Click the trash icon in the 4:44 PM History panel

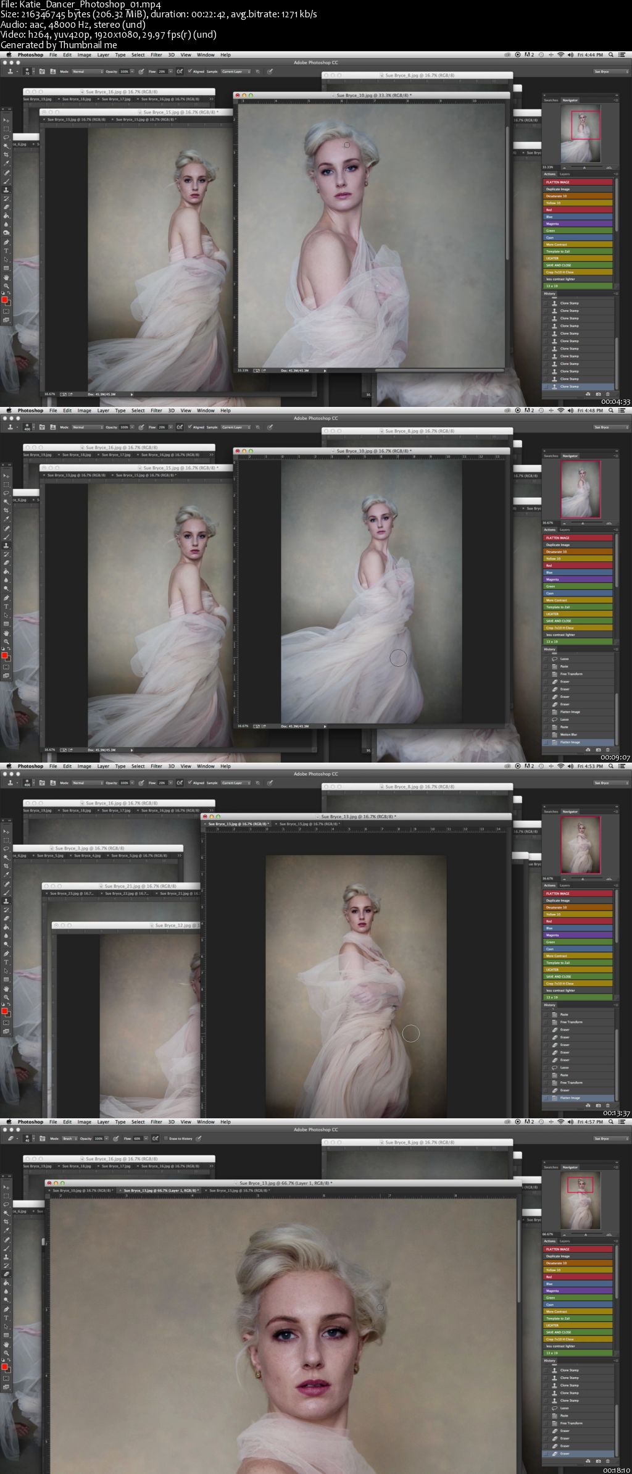pos(608,394)
